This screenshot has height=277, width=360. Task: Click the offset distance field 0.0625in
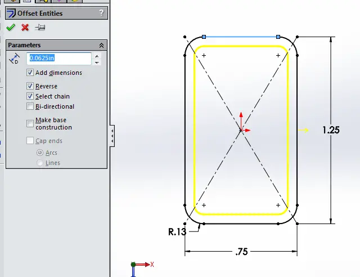pos(59,58)
